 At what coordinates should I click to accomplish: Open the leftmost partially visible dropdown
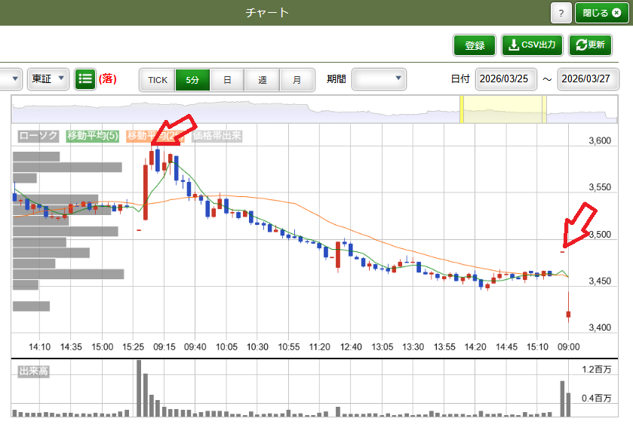coord(11,78)
